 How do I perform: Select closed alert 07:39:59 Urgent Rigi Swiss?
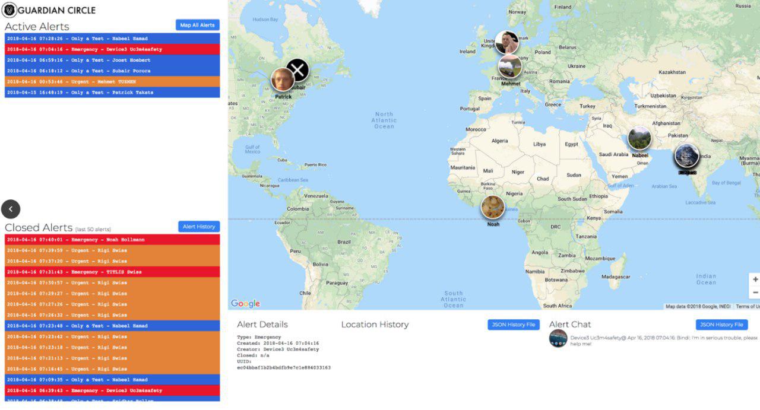tap(112, 250)
